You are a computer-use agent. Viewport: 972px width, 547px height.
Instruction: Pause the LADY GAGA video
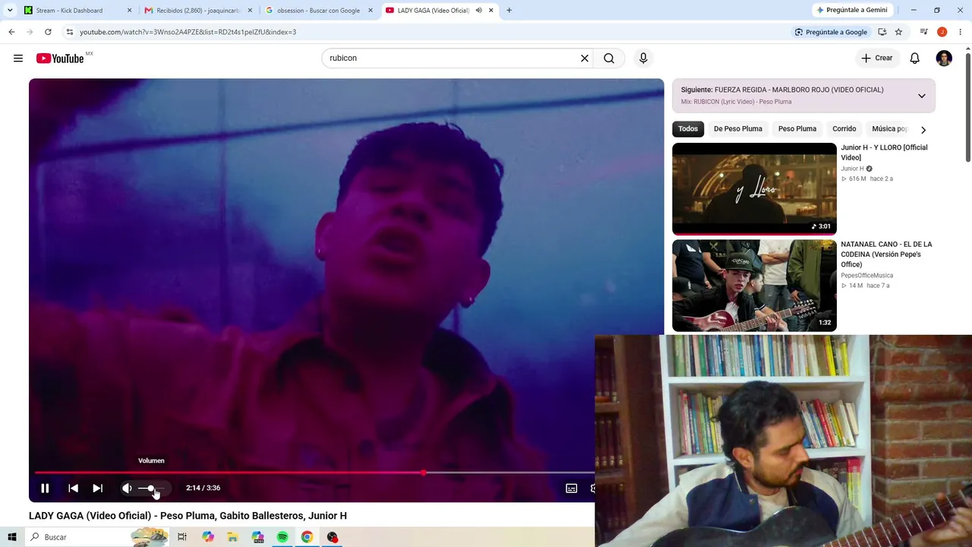45,489
